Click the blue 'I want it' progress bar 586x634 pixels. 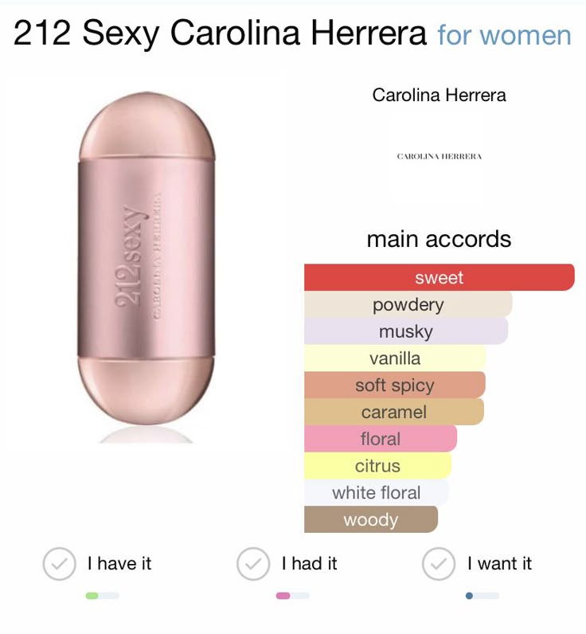click(x=482, y=596)
